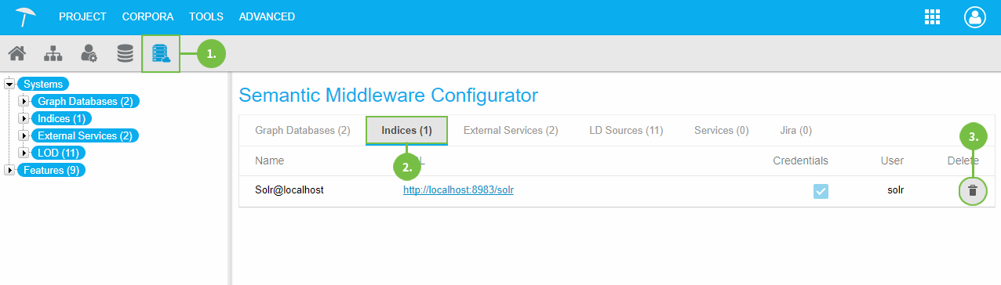Open Semantic Middleware Configurator server icon
Viewport: 1001px width, 285px height.
[x=161, y=54]
